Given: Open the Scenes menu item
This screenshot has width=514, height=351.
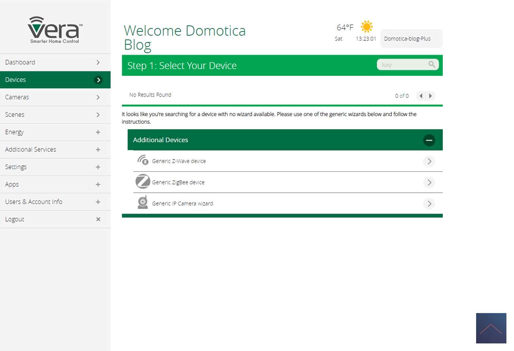Looking at the screenshot, I should coord(55,115).
